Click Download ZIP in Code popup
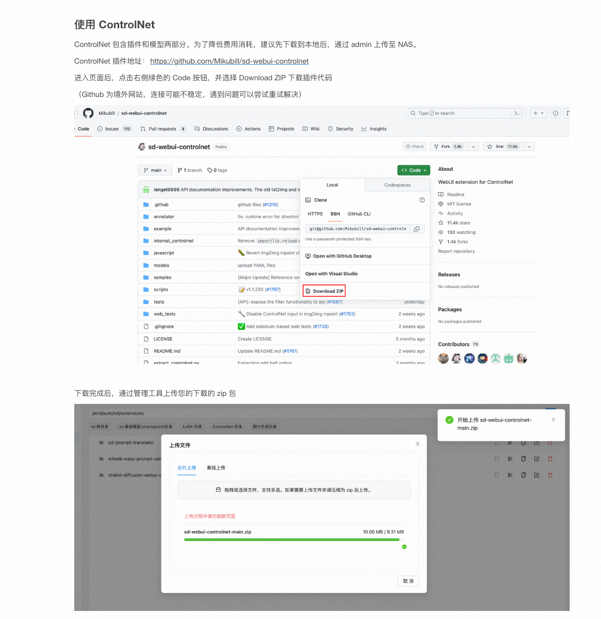The image size is (601, 619). (324, 291)
